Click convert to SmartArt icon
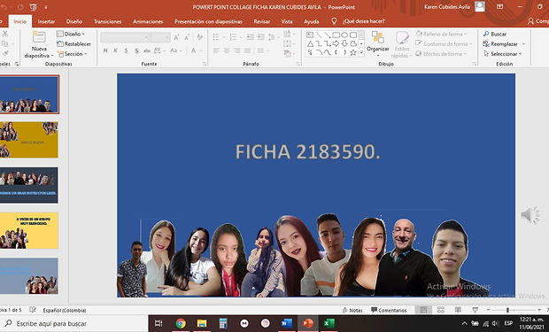The image size is (549, 332). (x=287, y=54)
